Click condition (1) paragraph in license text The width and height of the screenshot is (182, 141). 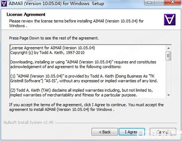pos(84,78)
